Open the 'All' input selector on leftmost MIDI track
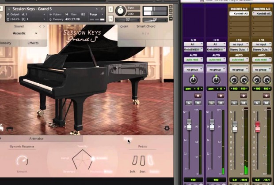 click(x=193, y=44)
